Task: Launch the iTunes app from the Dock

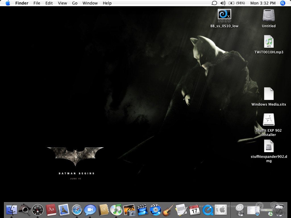Action: [x=116, y=210]
